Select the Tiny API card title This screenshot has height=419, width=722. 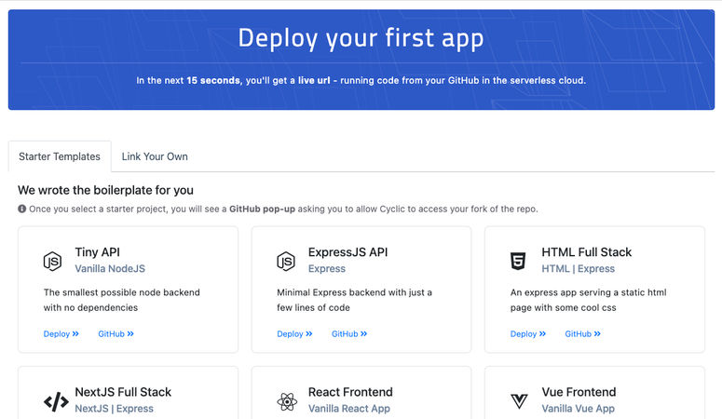tap(97, 252)
